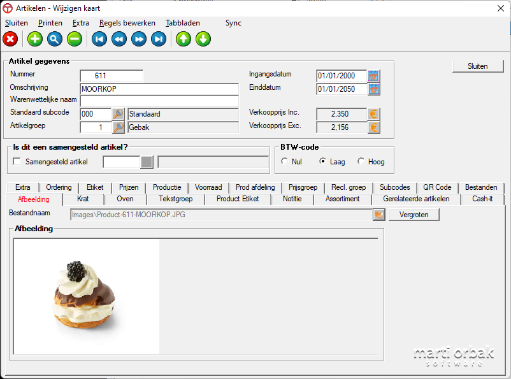Select the Afbeelding tab

34,199
